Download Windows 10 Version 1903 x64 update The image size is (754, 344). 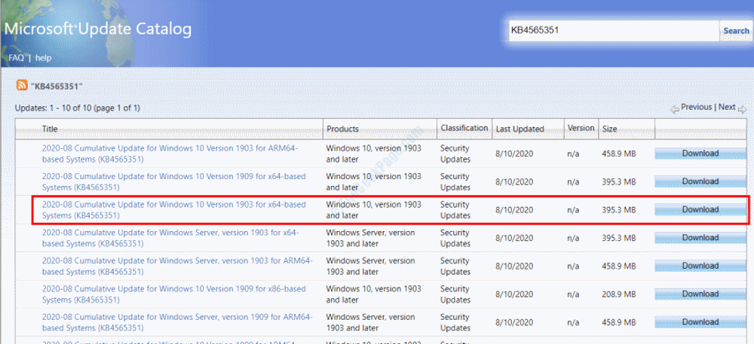pos(700,210)
